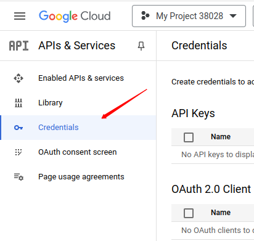Pin APIs & Services with the pin icon

[141, 46]
